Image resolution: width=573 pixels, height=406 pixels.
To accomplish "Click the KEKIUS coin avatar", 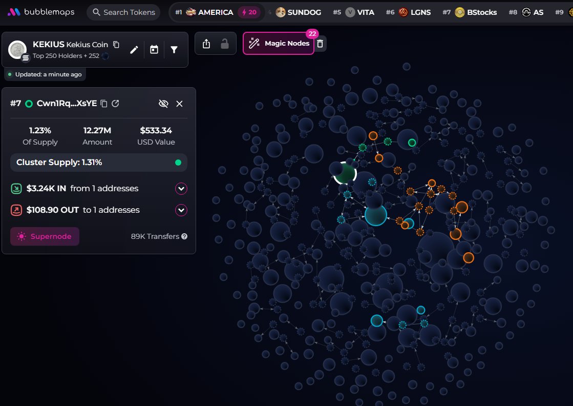I will click(17, 49).
